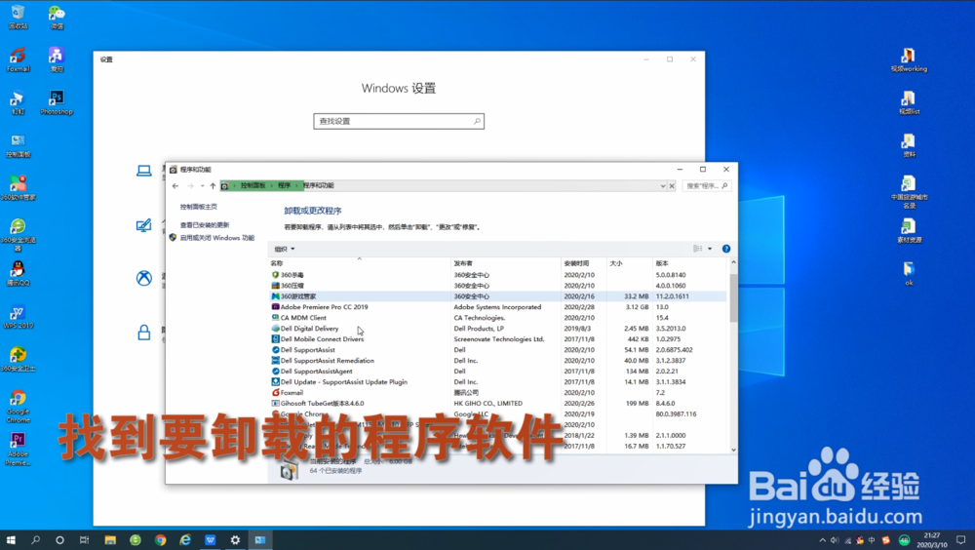The height and width of the screenshot is (550, 975).
Task: Click the Windows 设置 search field
Action: (x=399, y=121)
